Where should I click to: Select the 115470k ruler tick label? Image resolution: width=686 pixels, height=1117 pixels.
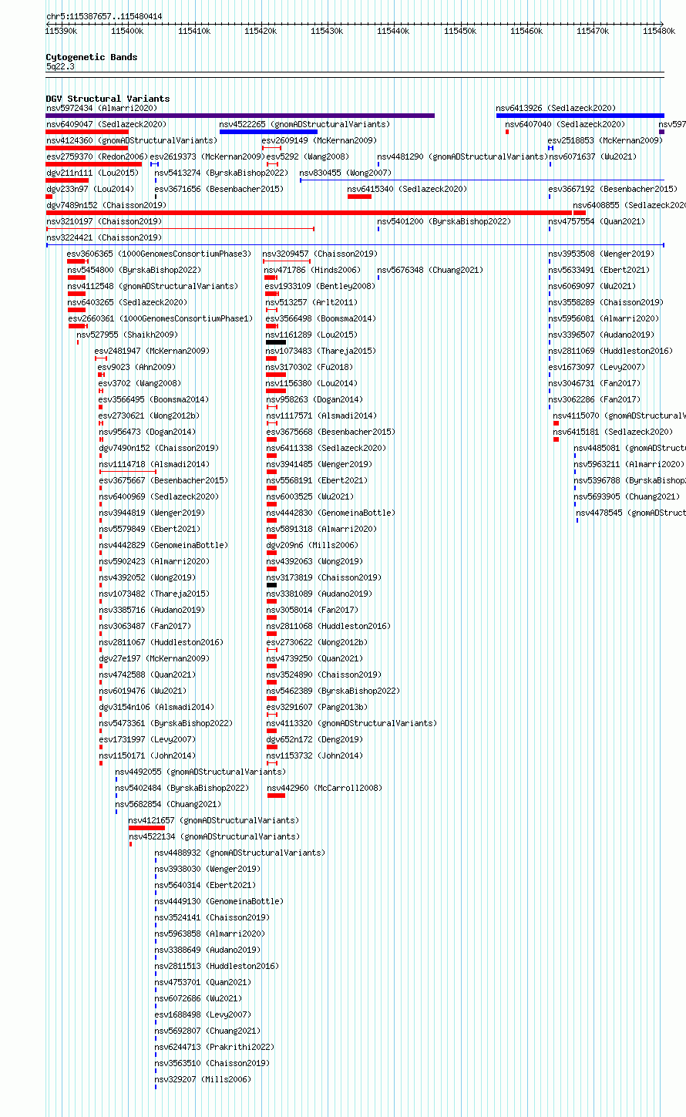click(593, 31)
